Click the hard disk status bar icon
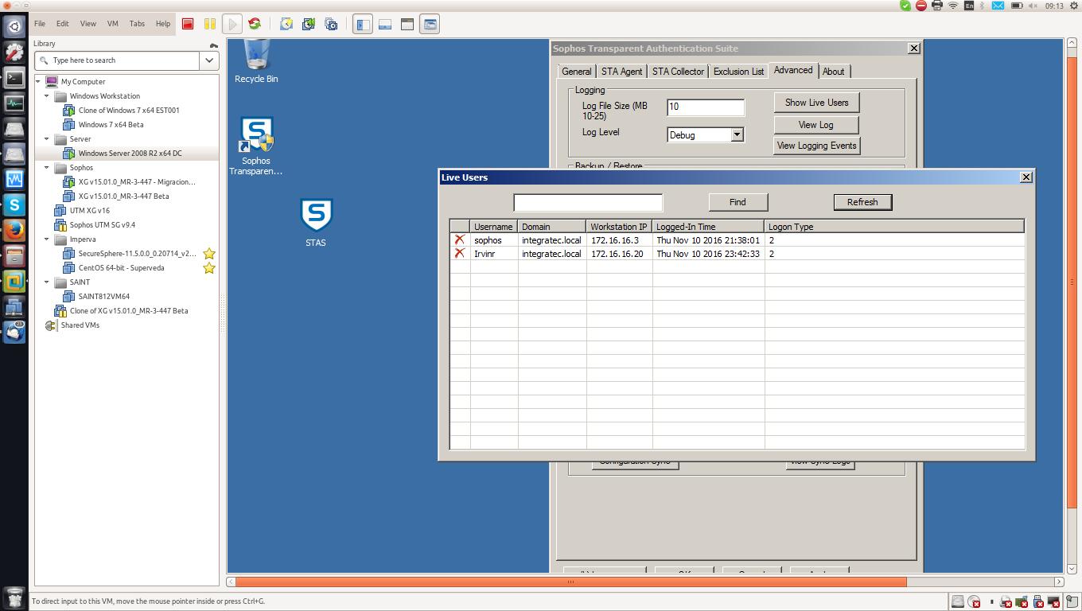 958,601
